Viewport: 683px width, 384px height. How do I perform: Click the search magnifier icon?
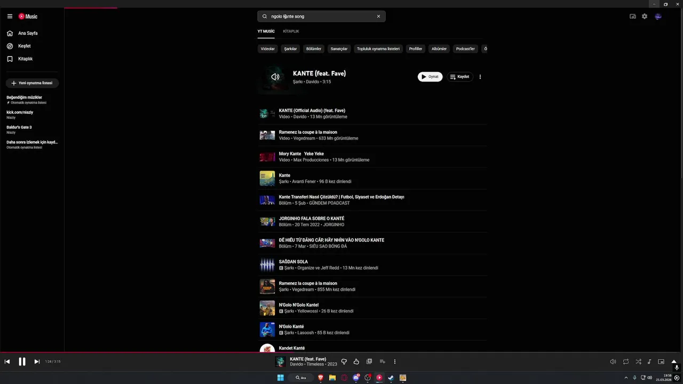tap(265, 17)
